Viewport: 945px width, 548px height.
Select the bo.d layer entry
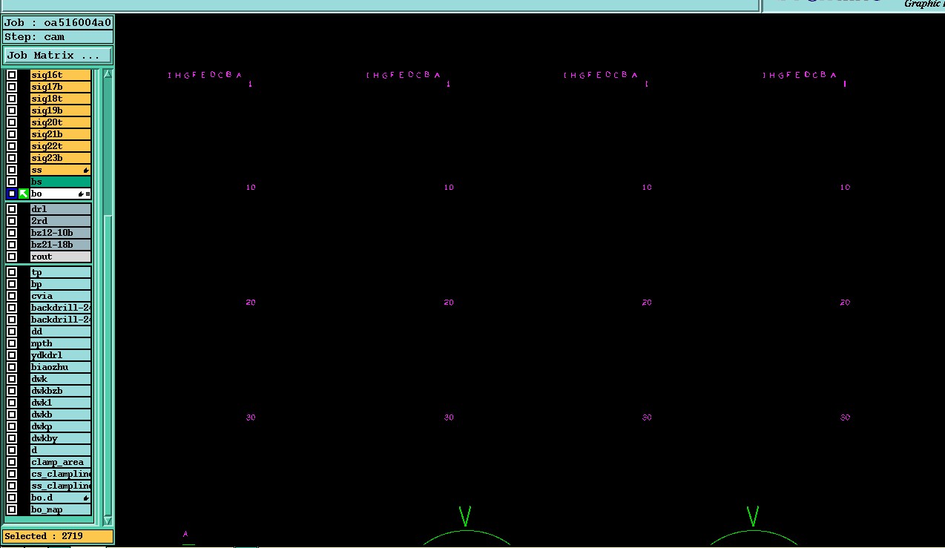pyautogui.click(x=61, y=498)
